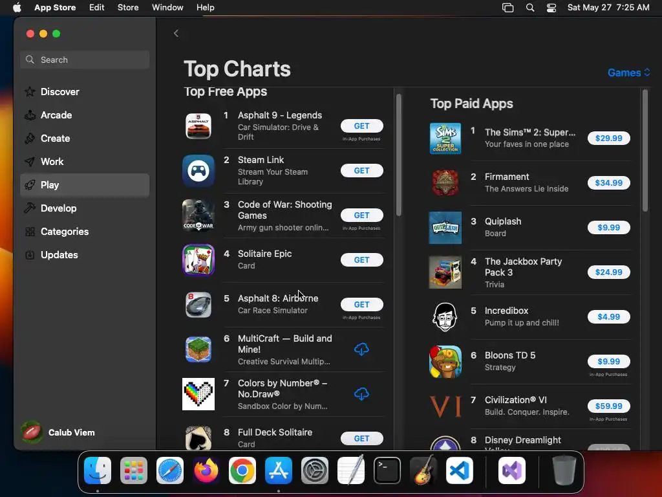This screenshot has height=497, width=662.
Task: Open the Store menu
Action: (128, 8)
